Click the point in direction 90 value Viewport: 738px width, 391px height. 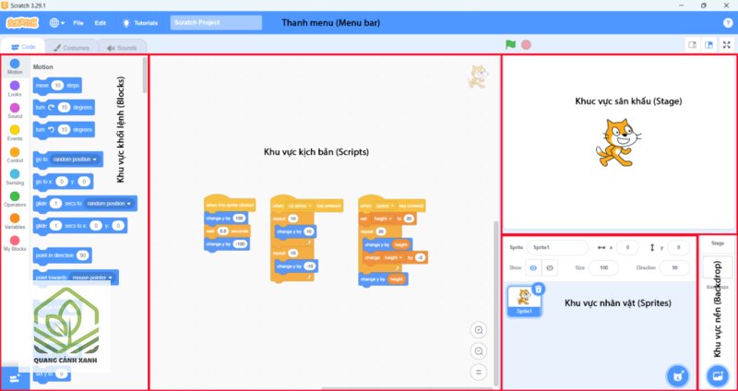tap(83, 255)
